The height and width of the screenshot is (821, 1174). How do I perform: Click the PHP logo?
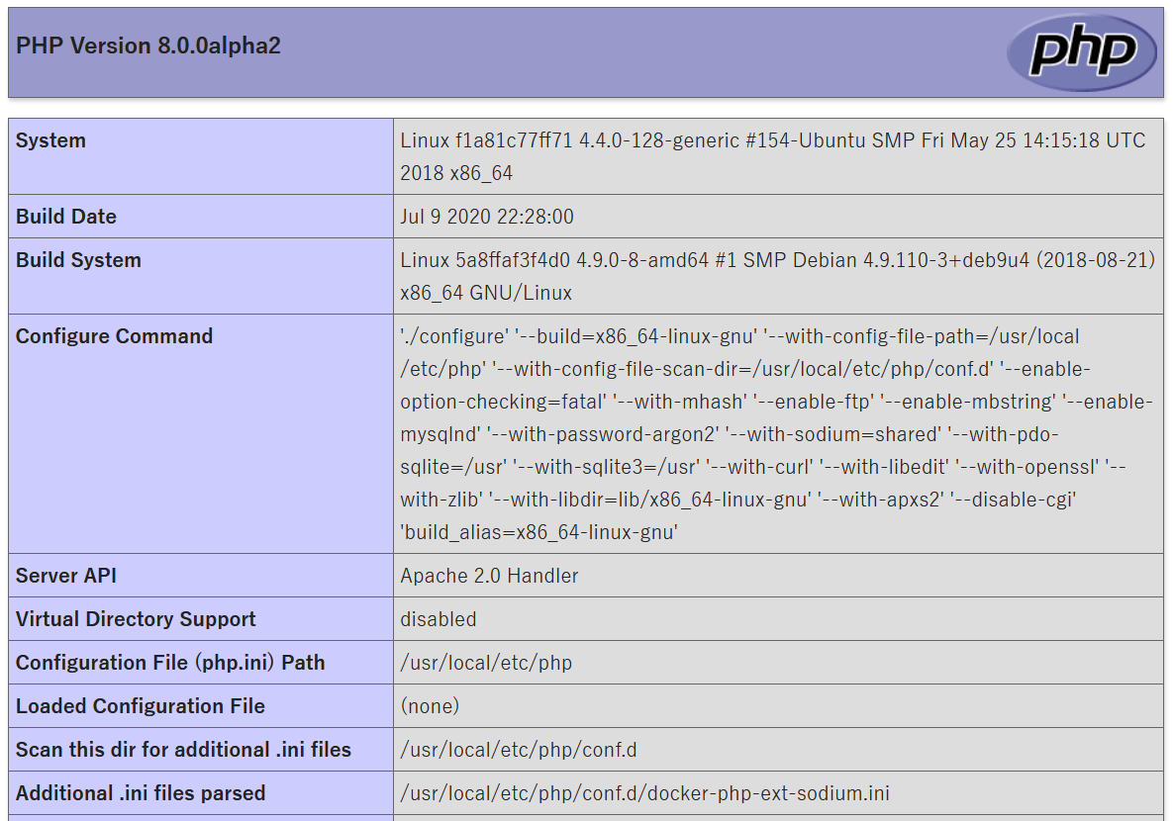click(x=1082, y=51)
